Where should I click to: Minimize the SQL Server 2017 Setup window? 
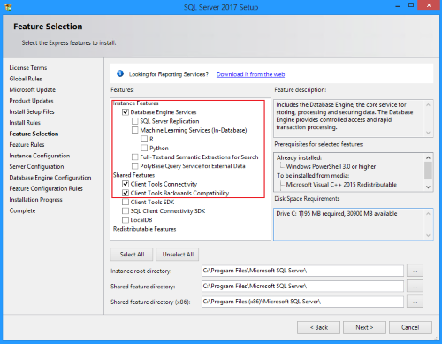tap(398, 6)
